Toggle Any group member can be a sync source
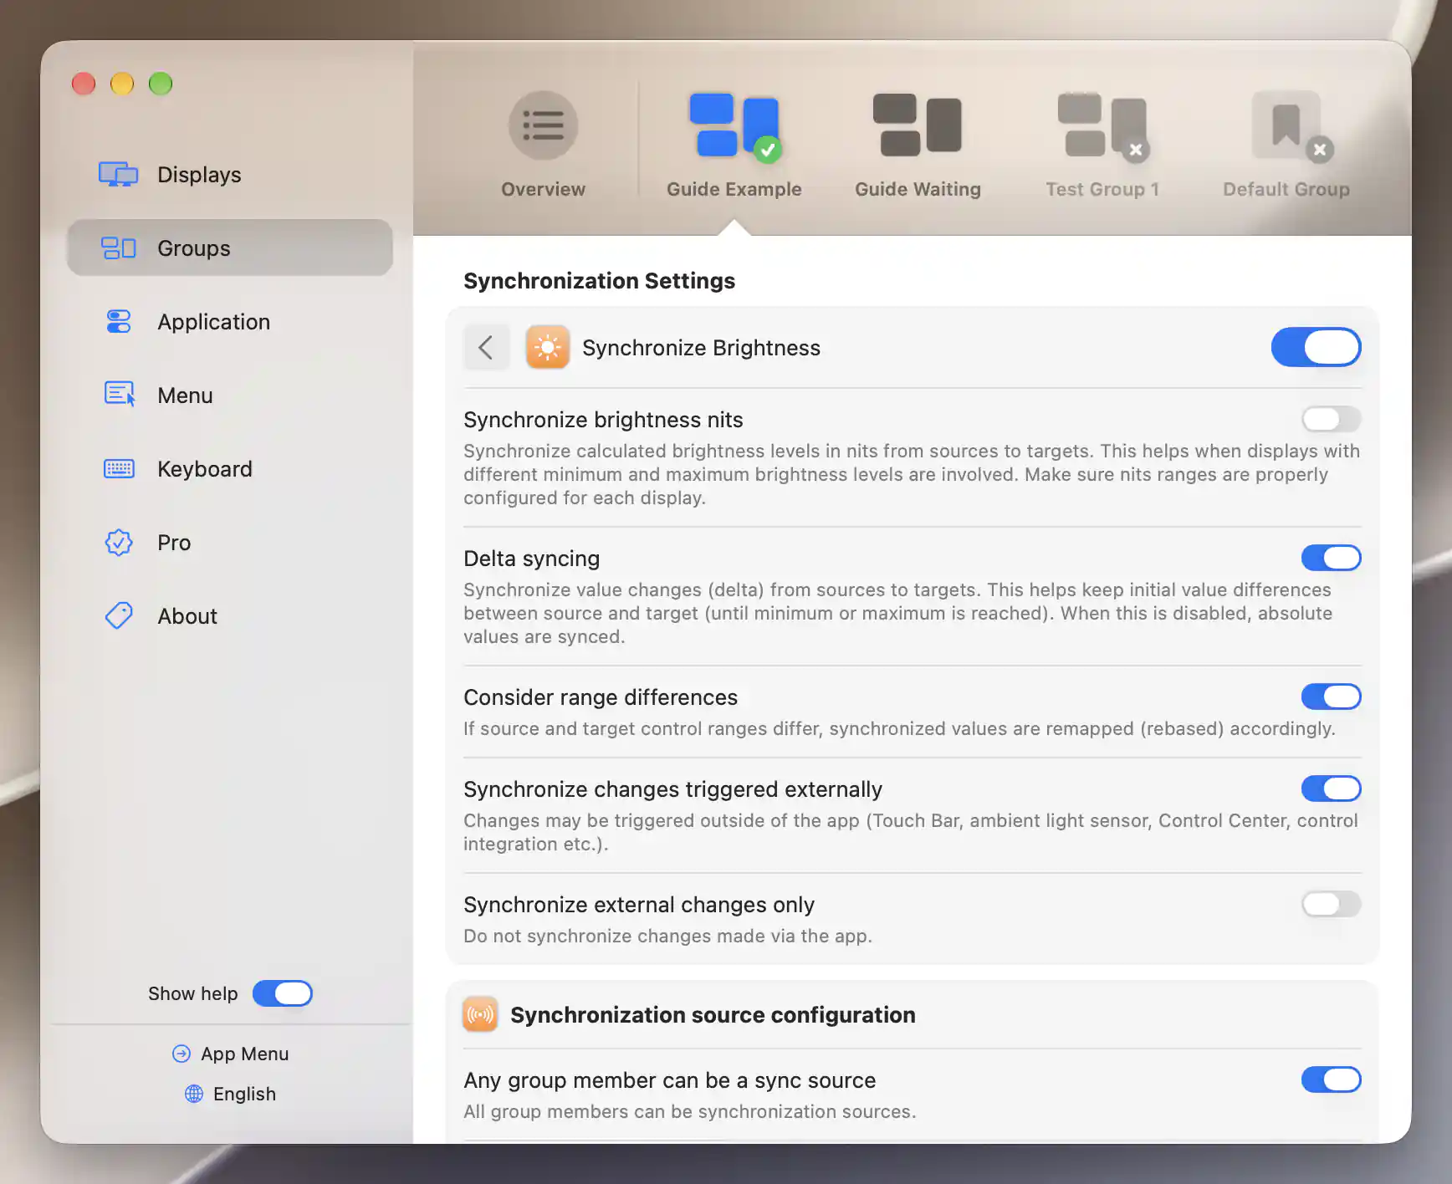 click(1331, 1079)
